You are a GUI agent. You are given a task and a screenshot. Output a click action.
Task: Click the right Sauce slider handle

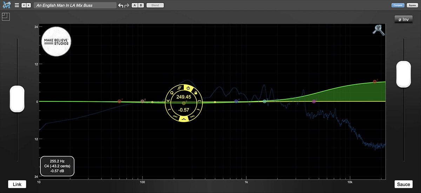coord(403,74)
